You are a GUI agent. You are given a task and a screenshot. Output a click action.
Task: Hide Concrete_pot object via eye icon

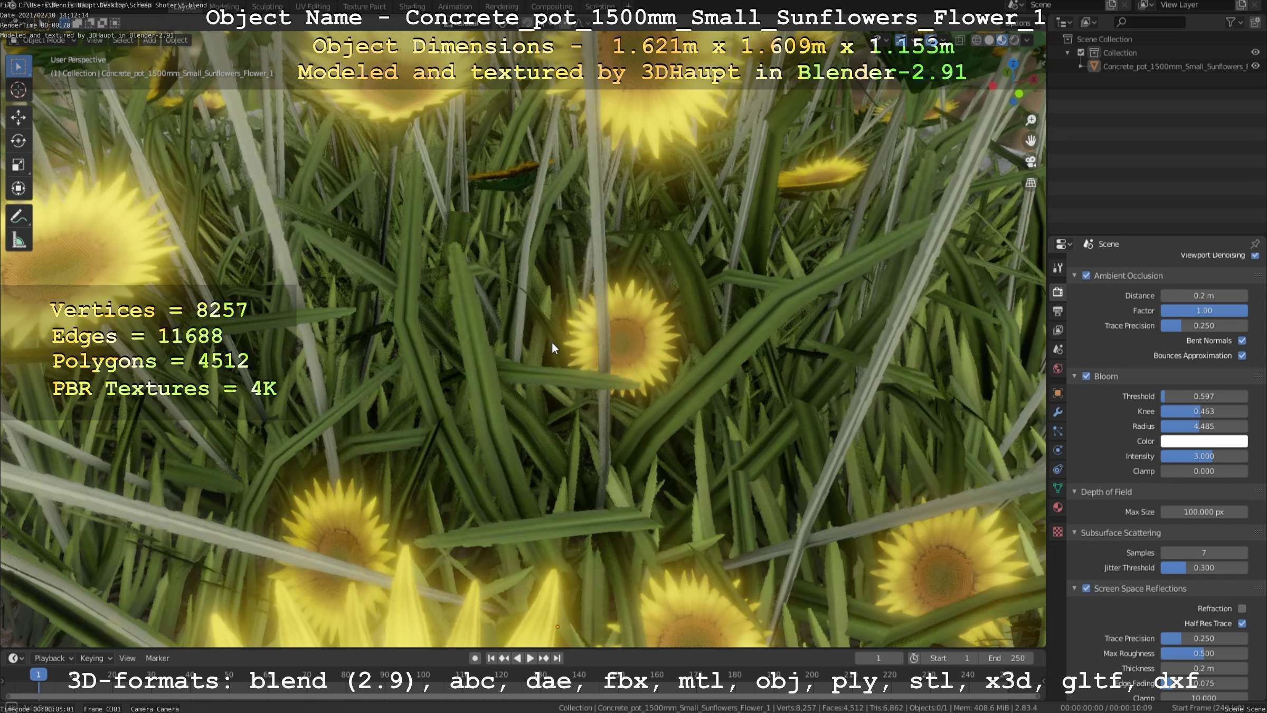(x=1255, y=66)
